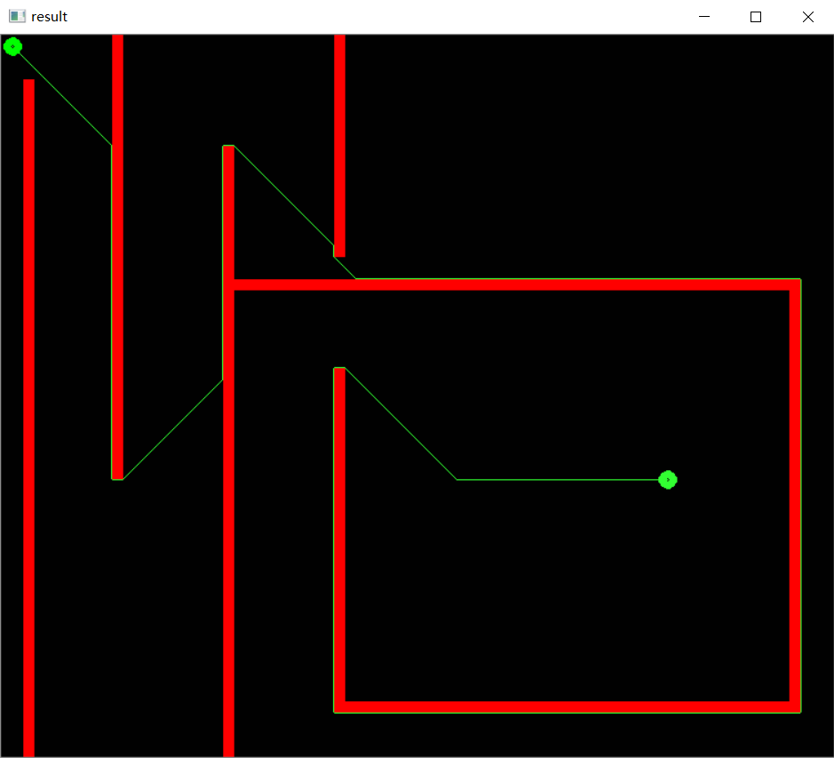Click the green path's lowest-left turning point

click(118, 477)
